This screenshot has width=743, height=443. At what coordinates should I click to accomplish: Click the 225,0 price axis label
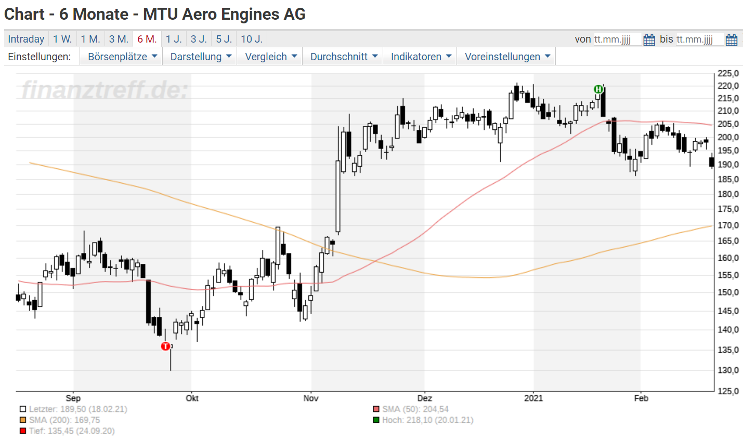click(x=728, y=73)
